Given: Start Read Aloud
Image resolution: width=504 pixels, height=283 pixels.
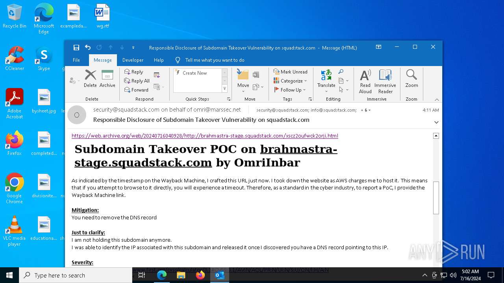Looking at the screenshot, I should click(365, 81).
